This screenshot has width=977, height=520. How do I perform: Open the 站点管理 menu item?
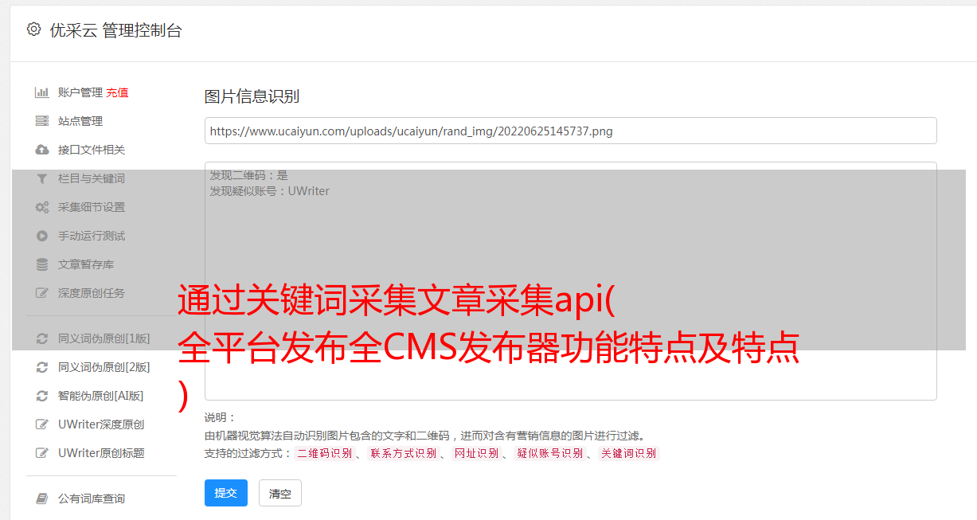[x=80, y=121]
